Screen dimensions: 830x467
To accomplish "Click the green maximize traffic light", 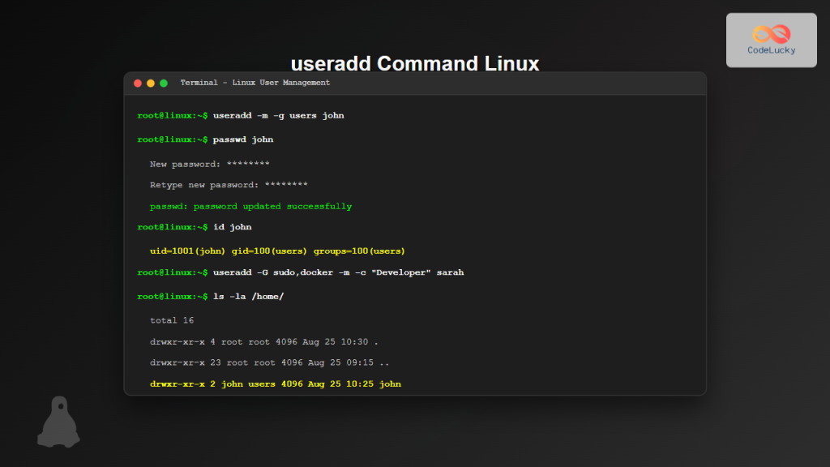I will [x=164, y=82].
